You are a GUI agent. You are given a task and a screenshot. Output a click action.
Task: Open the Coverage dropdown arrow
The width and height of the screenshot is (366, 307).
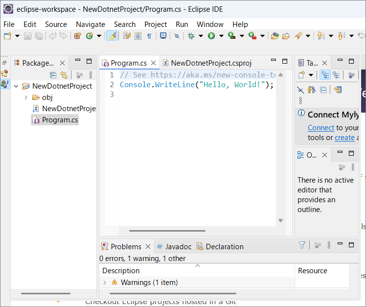242,36
